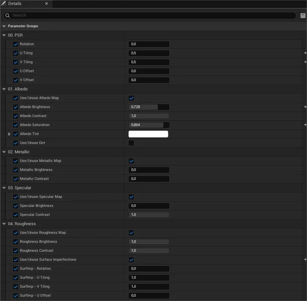
Task: Reset V Tiling to default arrow
Action: [305, 62]
